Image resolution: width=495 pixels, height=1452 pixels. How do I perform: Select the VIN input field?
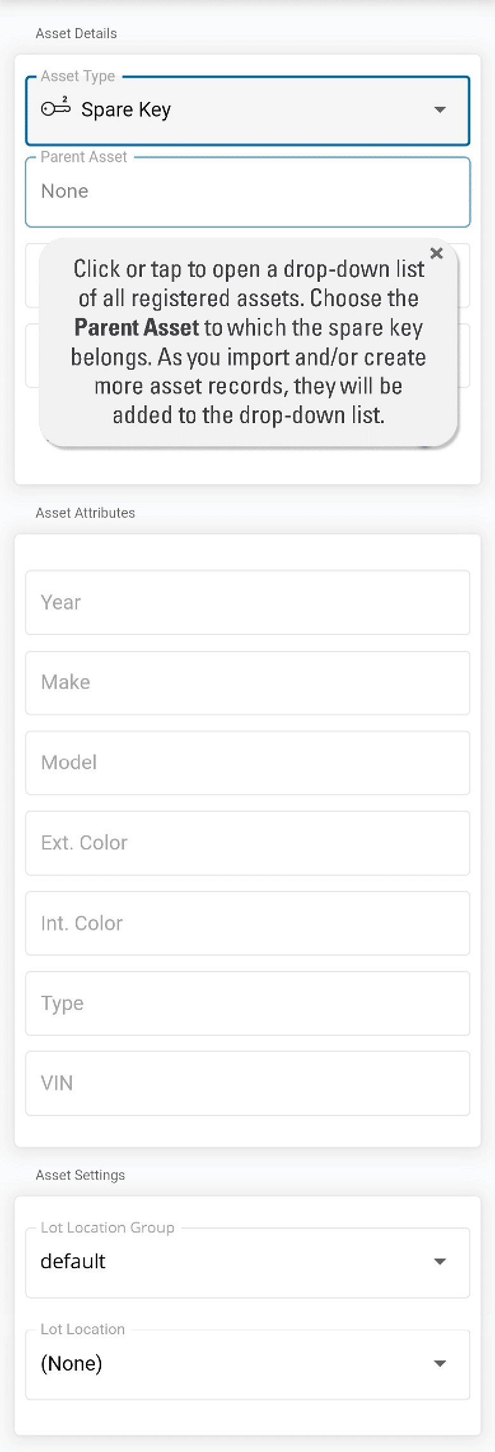(247, 1084)
